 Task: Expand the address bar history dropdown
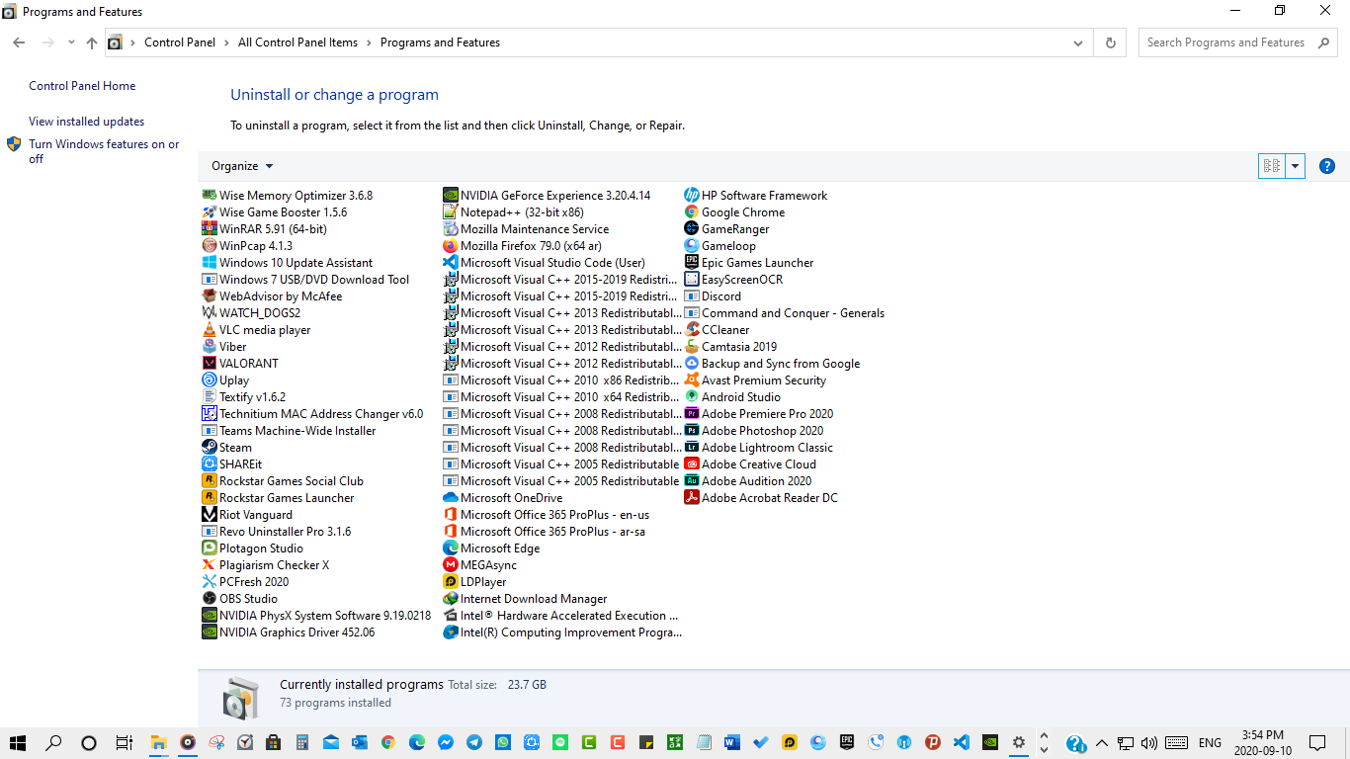(1078, 43)
